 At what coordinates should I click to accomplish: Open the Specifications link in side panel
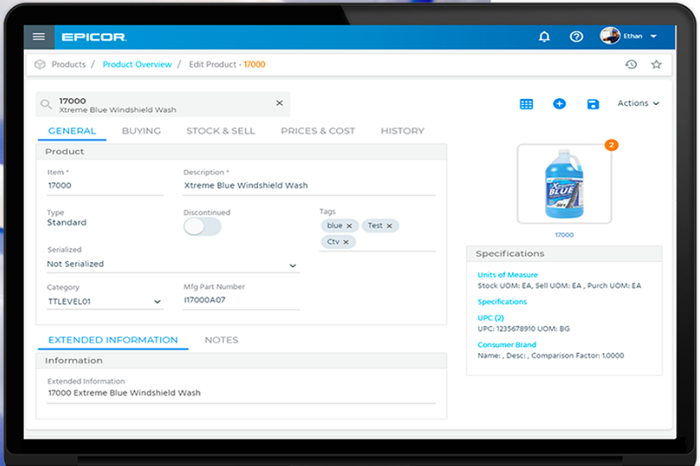pos(502,301)
